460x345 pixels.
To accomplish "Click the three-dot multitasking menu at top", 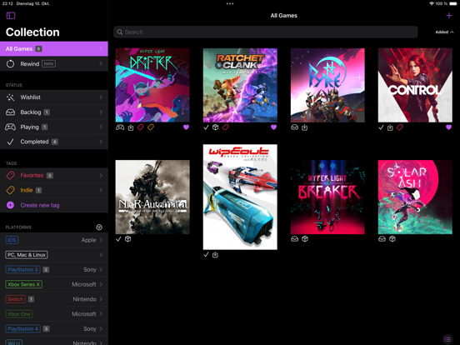I will [230, 4].
